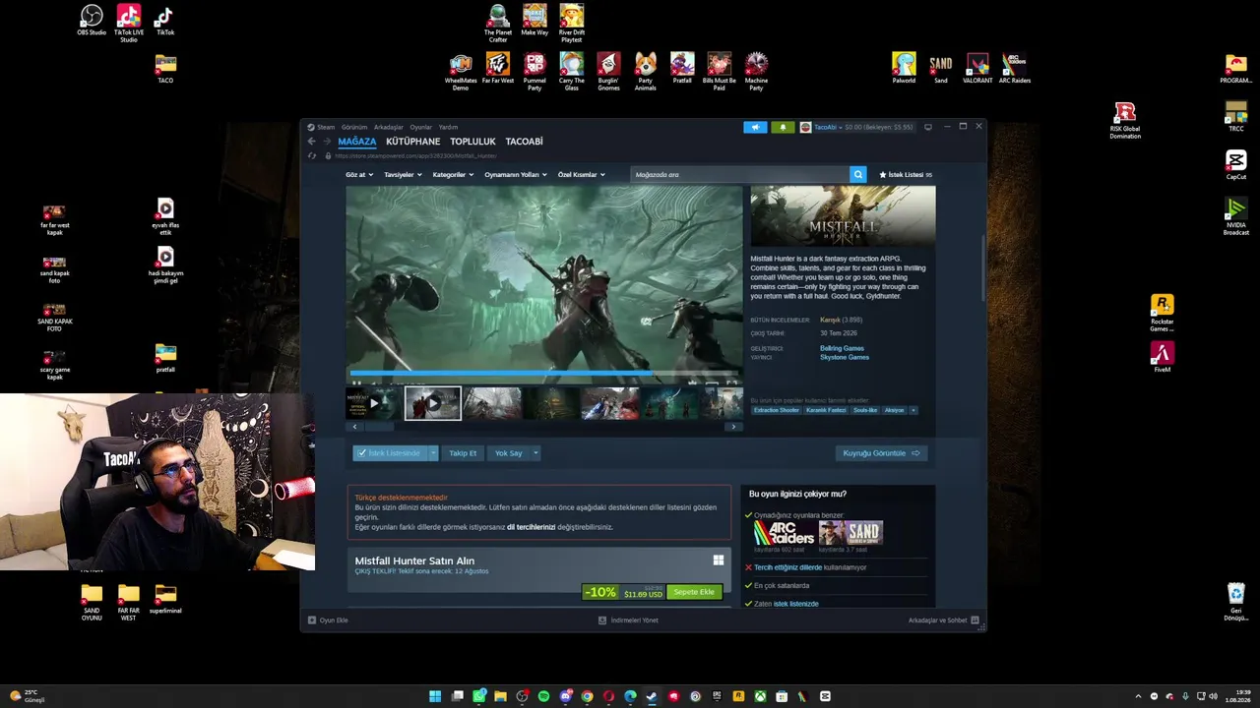Open Xbox app from the taskbar
The height and width of the screenshot is (708, 1260).
coord(760,696)
